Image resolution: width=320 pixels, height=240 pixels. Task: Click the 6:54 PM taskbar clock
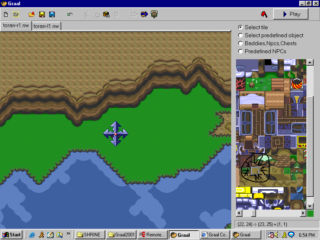tap(307, 235)
